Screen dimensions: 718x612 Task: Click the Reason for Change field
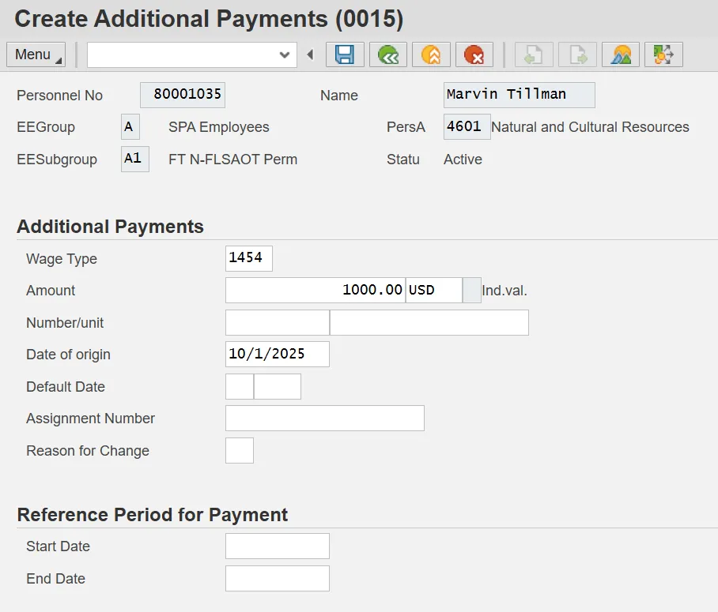click(x=240, y=451)
